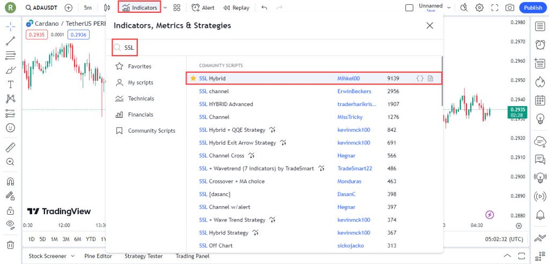Expand the Stock Screener dropdown
This screenshot has height=264, width=549.
click(x=73, y=256)
